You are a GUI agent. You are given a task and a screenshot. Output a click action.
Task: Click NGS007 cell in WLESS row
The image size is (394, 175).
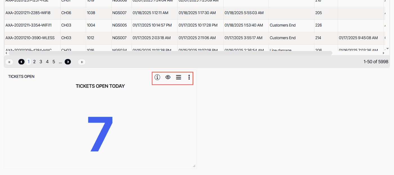(121, 38)
